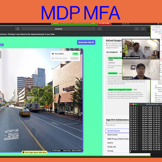Click the greyed '+ classes' button
This screenshot has width=162, height=162.
pos(74,58)
